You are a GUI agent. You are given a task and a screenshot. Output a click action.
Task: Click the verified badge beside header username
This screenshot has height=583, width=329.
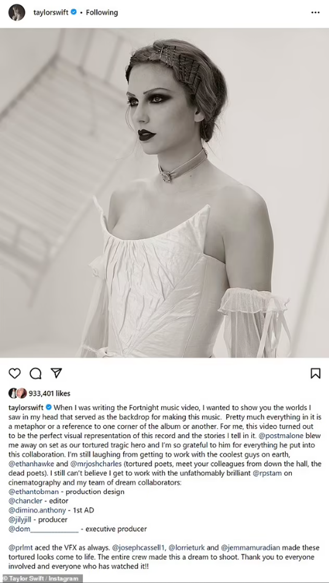tap(74, 12)
